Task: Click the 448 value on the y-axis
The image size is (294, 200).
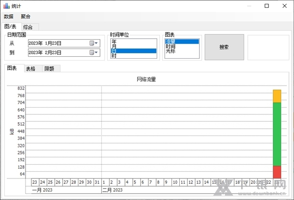Action: pos(21,132)
